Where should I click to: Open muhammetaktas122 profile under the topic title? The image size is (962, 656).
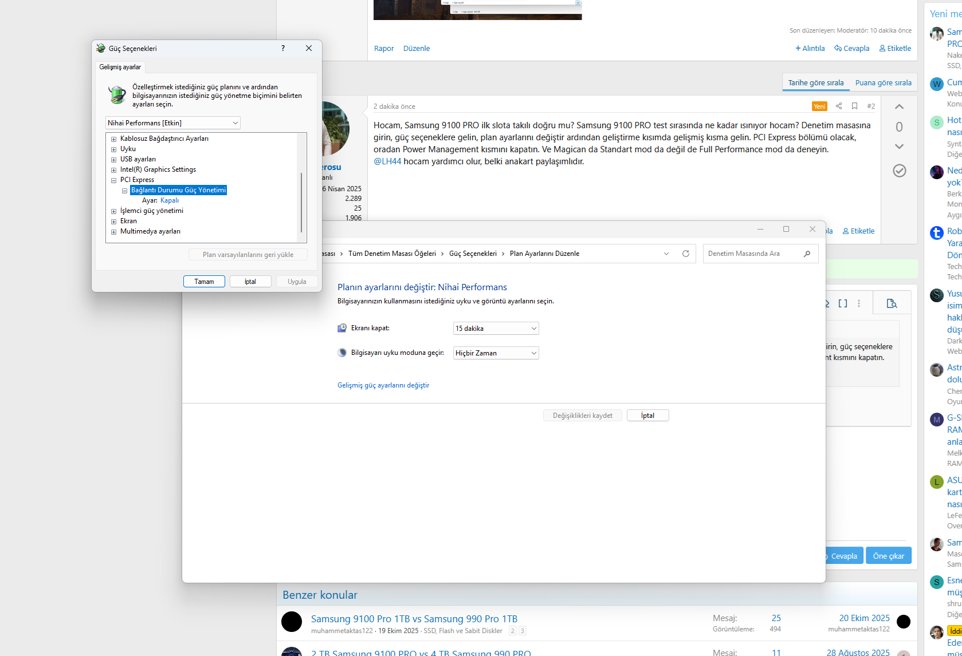(x=342, y=631)
